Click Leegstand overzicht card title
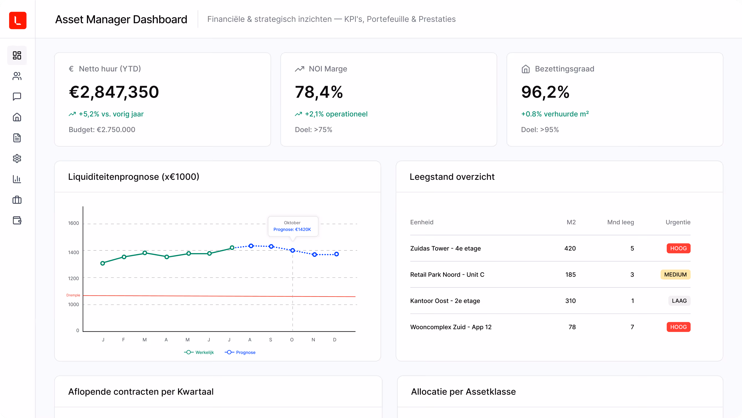Viewport: 742px width, 418px height. [452, 177]
